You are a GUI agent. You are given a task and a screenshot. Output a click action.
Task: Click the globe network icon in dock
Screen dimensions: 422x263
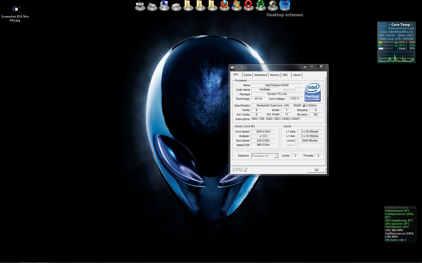273,5
